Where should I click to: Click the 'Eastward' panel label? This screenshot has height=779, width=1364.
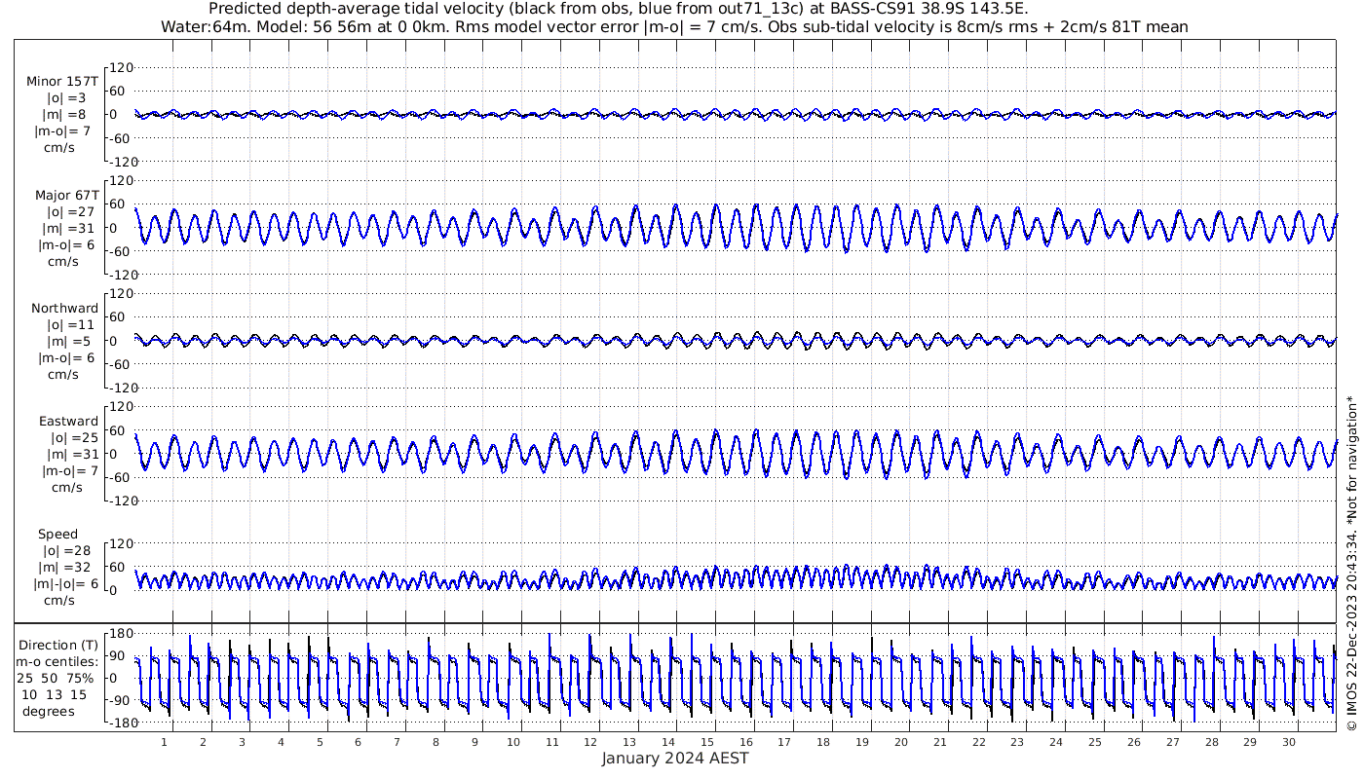click(x=68, y=421)
